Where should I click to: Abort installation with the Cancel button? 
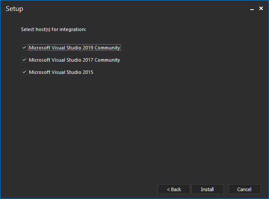(x=245, y=189)
